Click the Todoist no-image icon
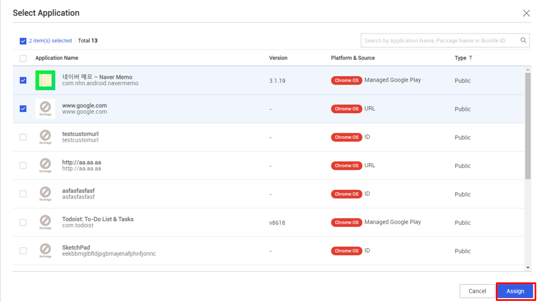Image resolution: width=543 pixels, height=302 pixels. tap(45, 222)
